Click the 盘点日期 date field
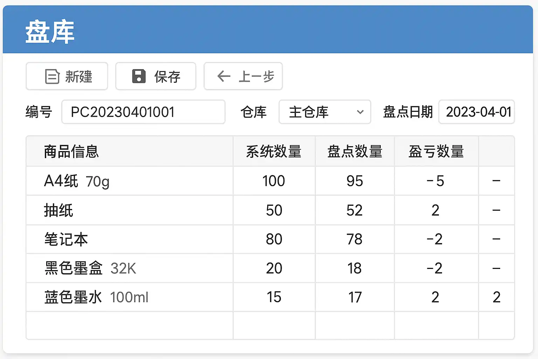Image resolution: width=538 pixels, height=359 pixels. (x=476, y=112)
